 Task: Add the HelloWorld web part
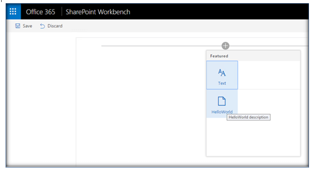click(222, 104)
